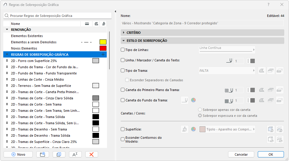Screen dimensions: 289x161
Task: Select Sobrepor apenas cor da caneta
Action: (200, 110)
